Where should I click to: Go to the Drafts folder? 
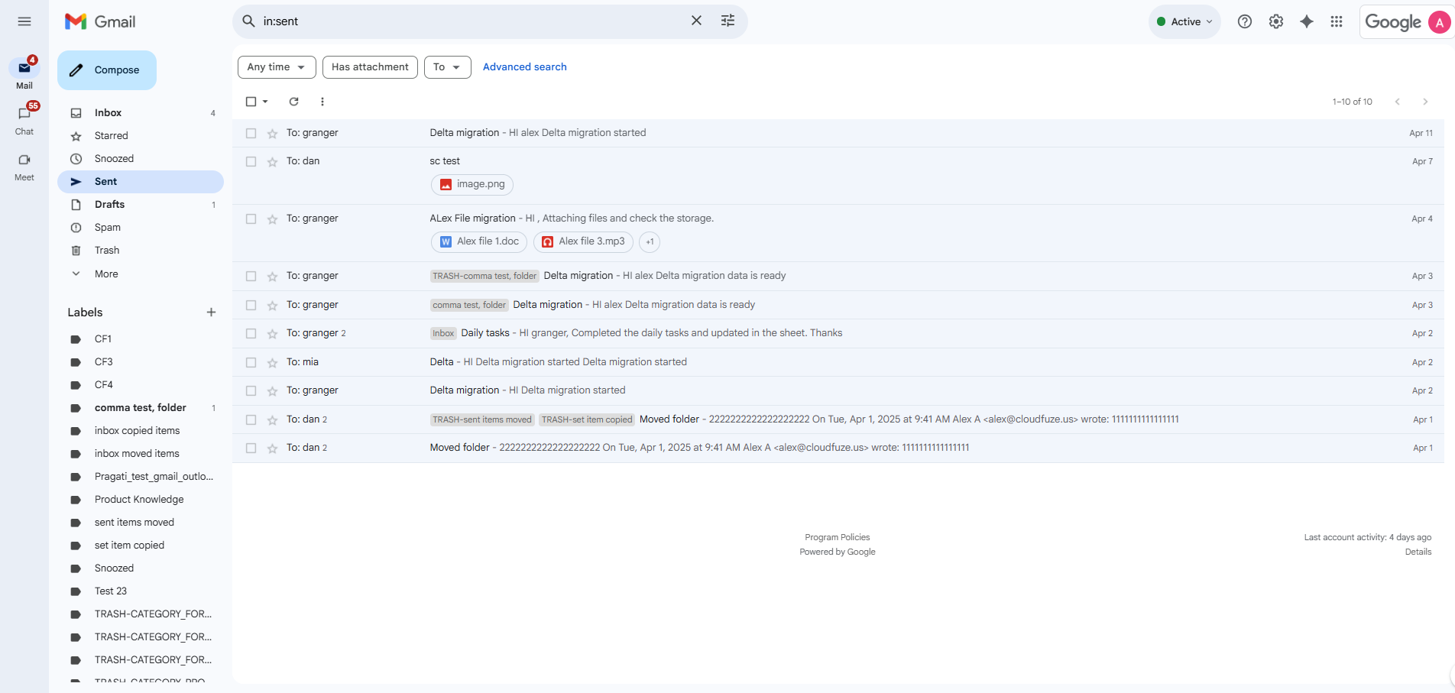(x=109, y=205)
